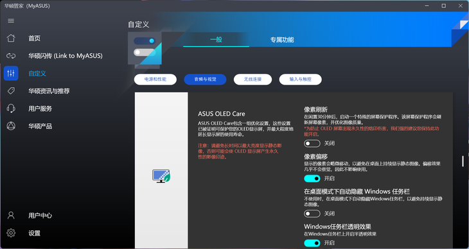The height and width of the screenshot is (249, 469).
Task: Click the Link to MyASUS chain icon
Action: (x=11, y=56)
